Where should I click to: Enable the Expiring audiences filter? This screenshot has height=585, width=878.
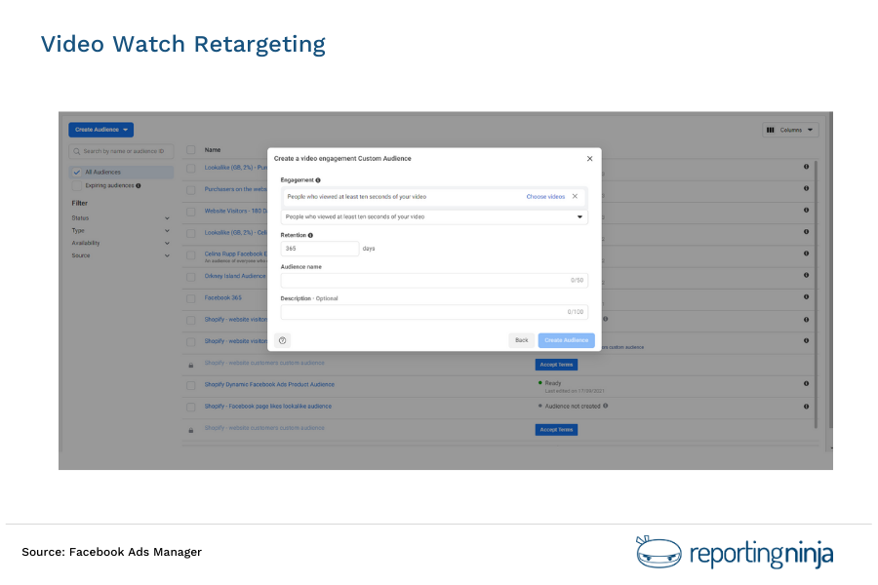tap(75, 185)
